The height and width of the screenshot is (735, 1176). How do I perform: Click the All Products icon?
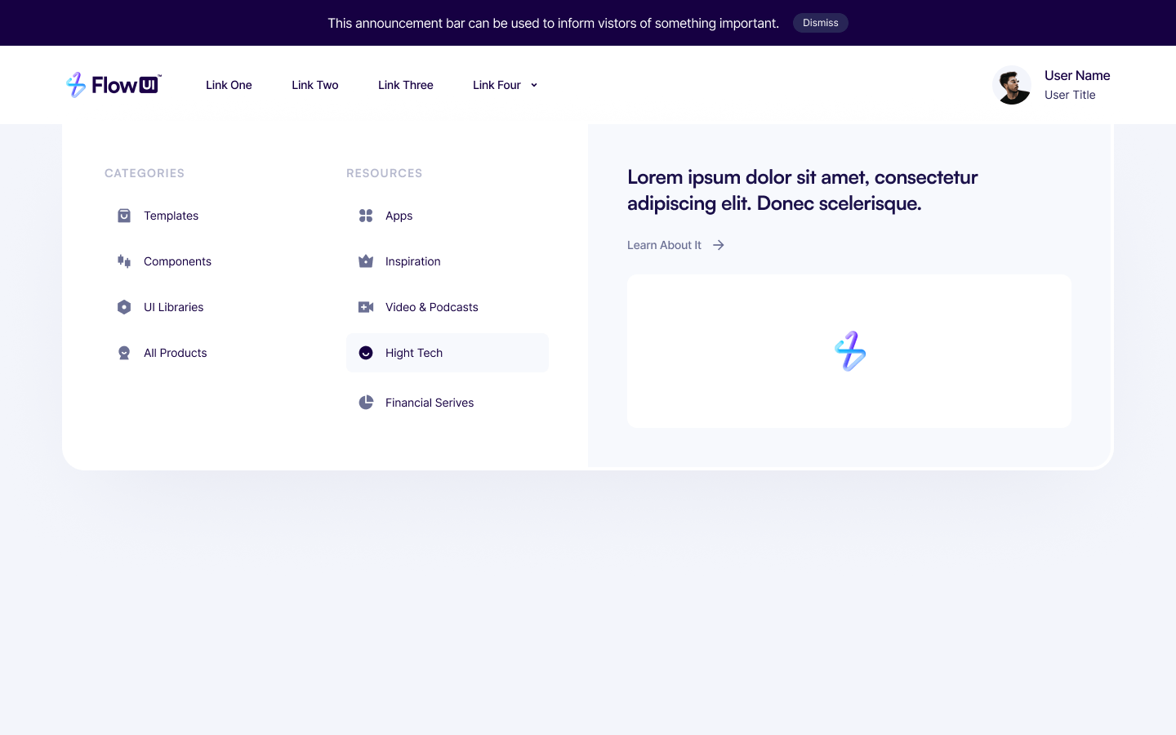point(124,353)
